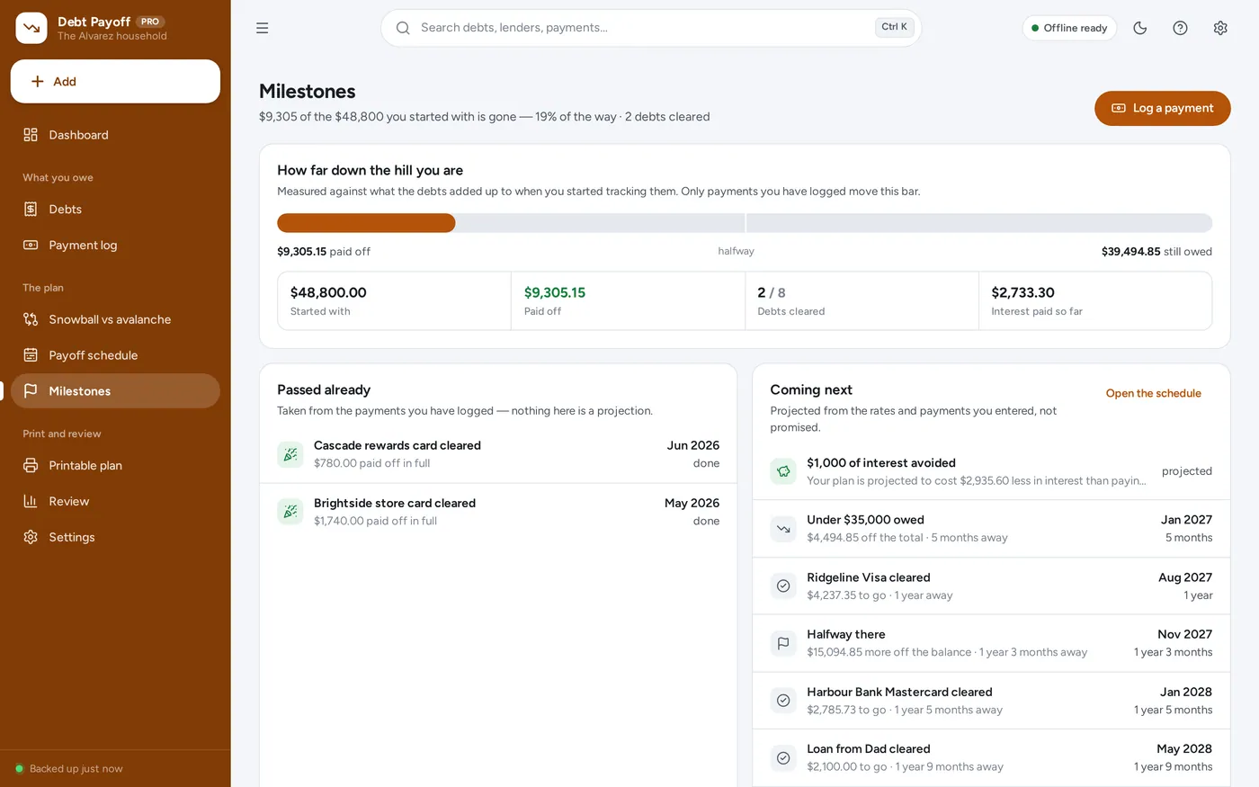
Task: Click the green backed-up status dot
Action: 19,769
